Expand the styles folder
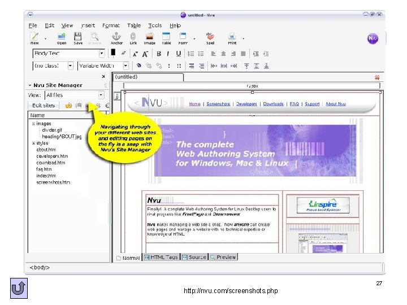This screenshot has height=305, width=407. (33, 143)
